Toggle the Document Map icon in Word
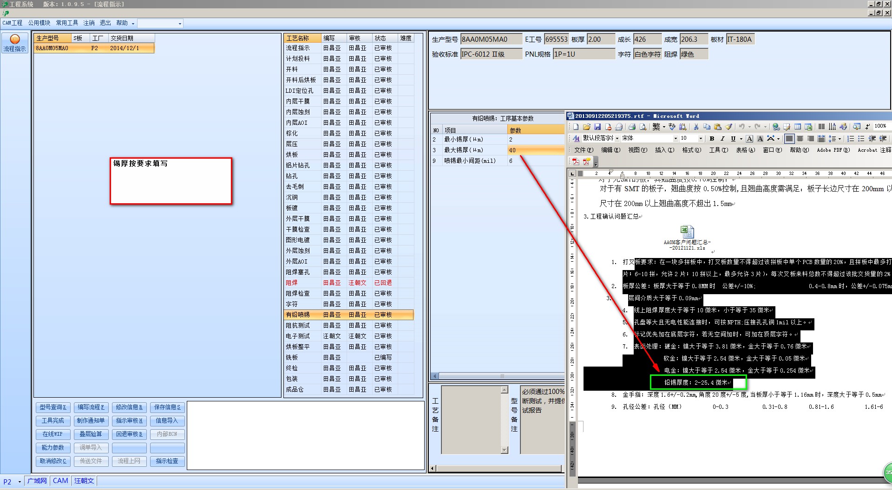This screenshot has height=490, width=892. (857, 127)
